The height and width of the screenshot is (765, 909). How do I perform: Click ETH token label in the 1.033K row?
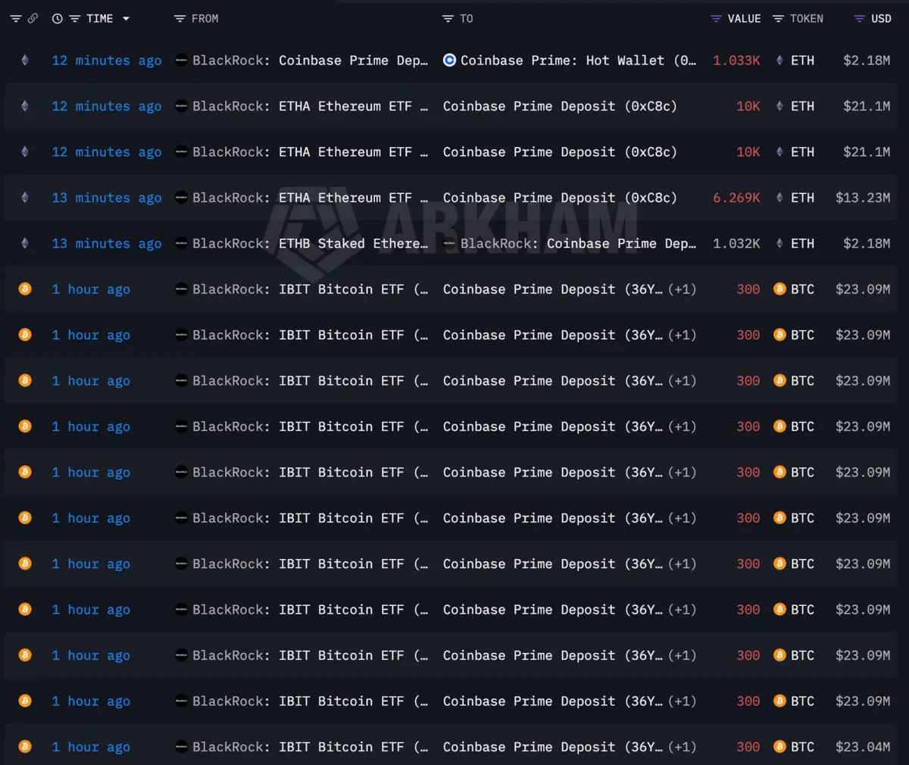802,61
